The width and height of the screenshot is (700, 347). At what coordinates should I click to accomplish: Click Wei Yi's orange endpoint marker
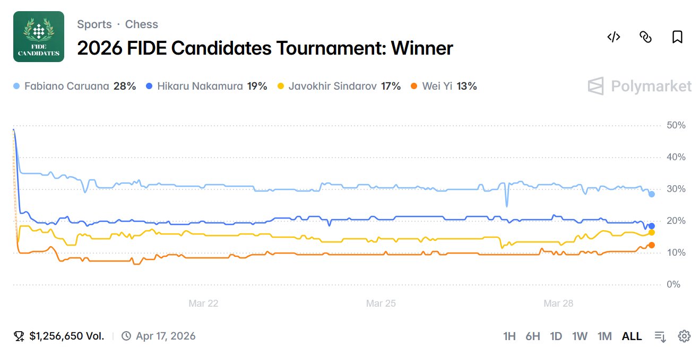(x=652, y=245)
